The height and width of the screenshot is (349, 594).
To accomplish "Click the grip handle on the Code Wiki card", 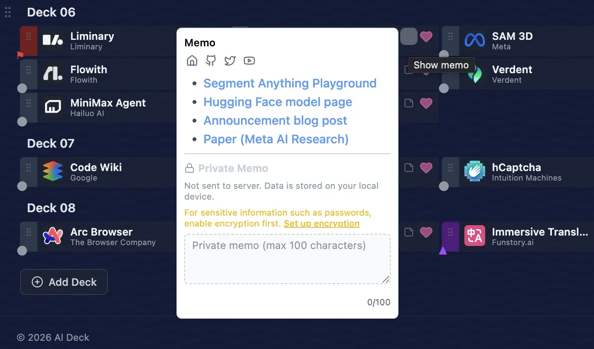I will click(29, 168).
